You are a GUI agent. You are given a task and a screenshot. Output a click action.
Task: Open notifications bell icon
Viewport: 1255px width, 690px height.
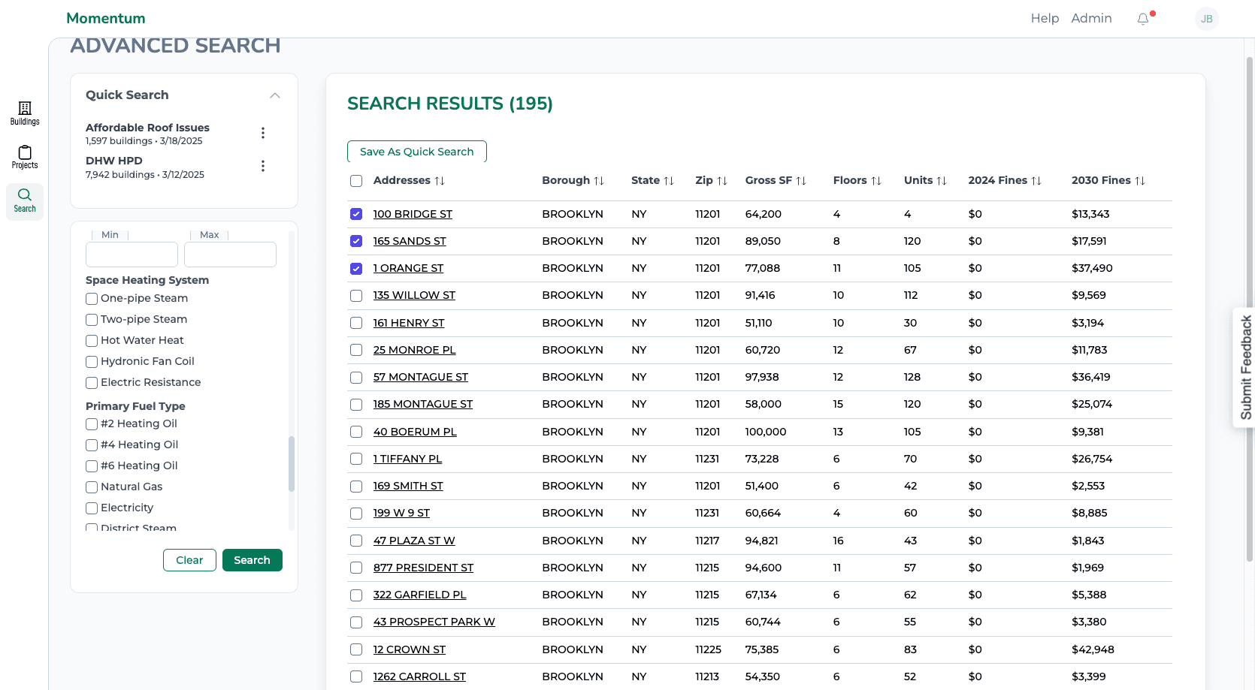click(x=1143, y=19)
